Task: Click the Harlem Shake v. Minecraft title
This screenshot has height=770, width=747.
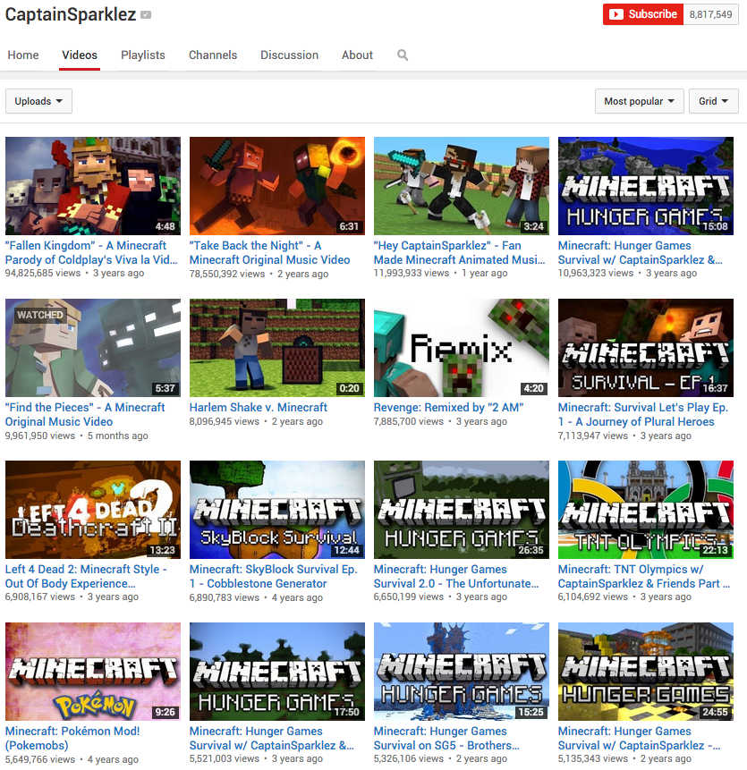Action: (x=259, y=408)
